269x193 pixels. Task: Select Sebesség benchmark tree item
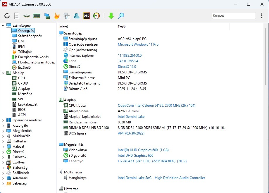click(x=16, y=183)
